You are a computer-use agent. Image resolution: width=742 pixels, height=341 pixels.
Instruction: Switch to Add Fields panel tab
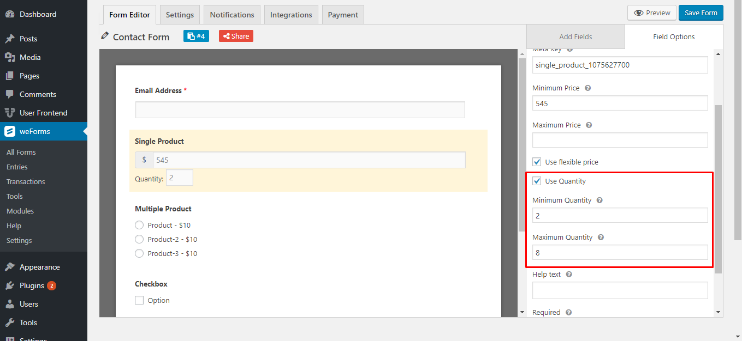pos(575,36)
